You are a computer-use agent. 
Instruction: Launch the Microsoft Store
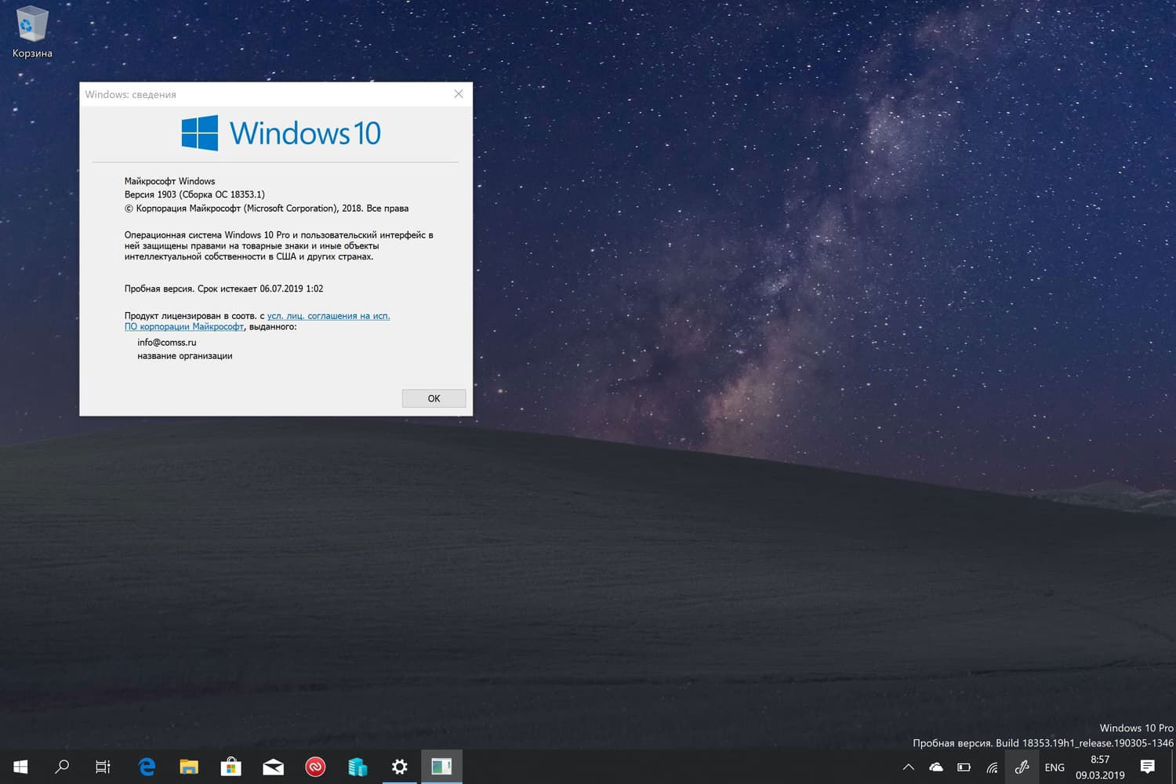coord(230,767)
